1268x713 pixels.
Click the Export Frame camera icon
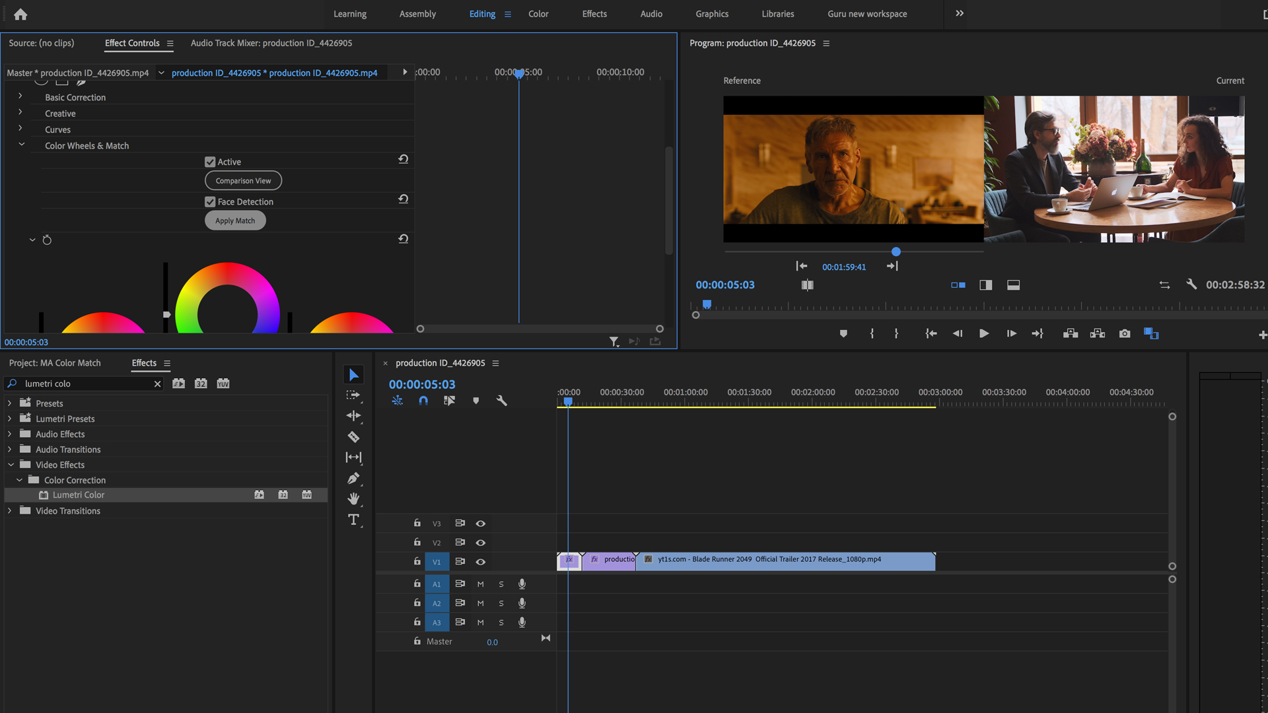pyautogui.click(x=1124, y=333)
